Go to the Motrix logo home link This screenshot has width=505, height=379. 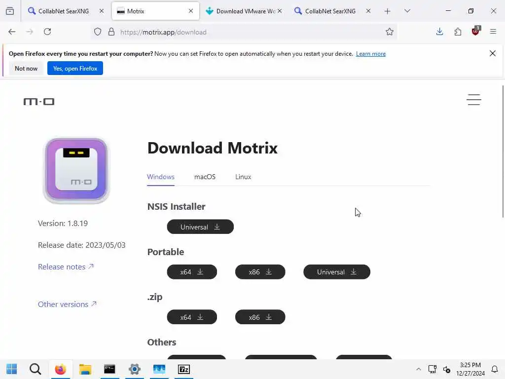[39, 102]
